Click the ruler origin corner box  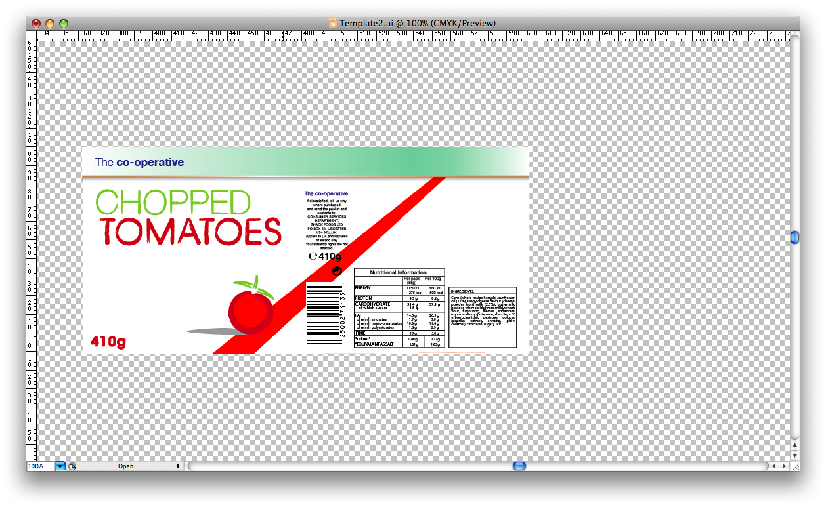point(32,35)
